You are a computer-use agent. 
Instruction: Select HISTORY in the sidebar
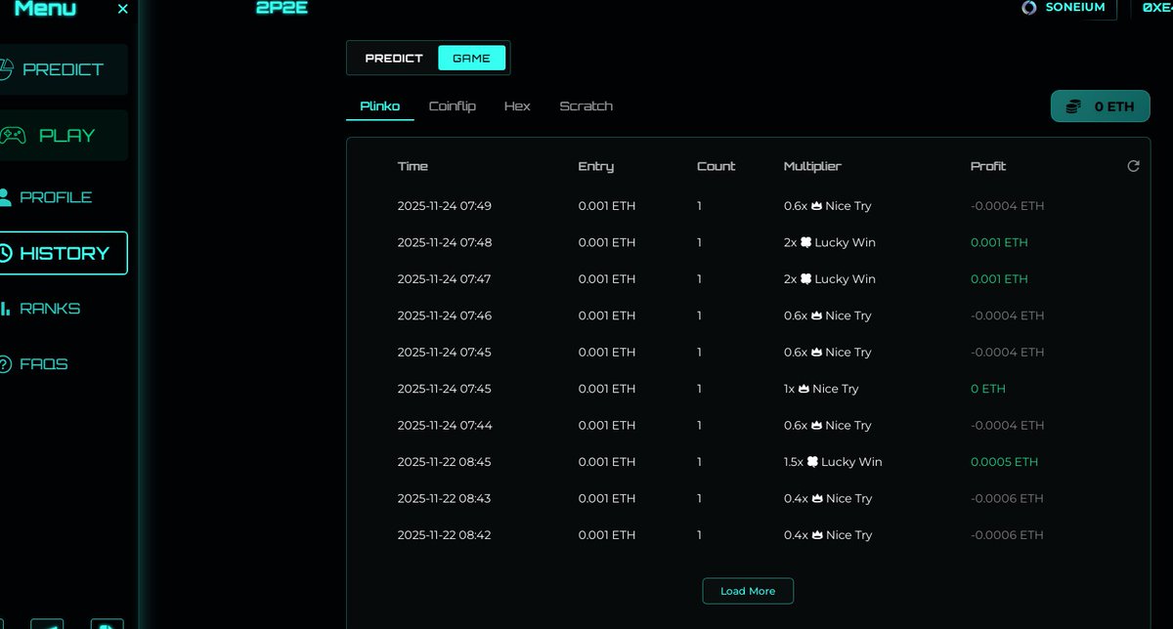[62, 253]
